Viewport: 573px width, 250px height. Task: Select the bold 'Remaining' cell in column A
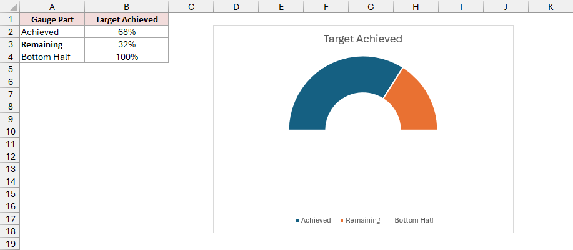(x=52, y=44)
